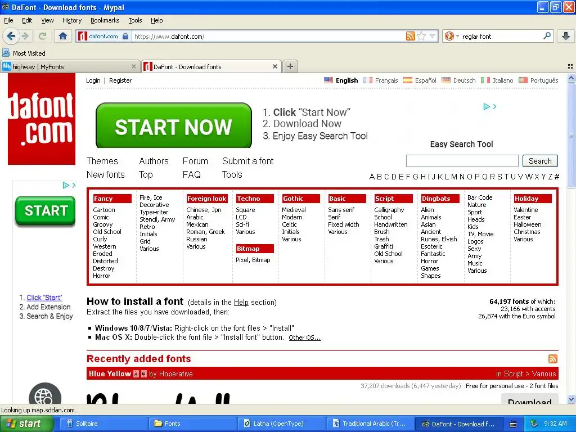
Task: Click the Search button beside the font field
Action: [x=540, y=161]
